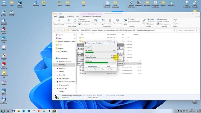The width and height of the screenshot is (201, 113).
Task: Switch to the Поделиться ribbon tab
Action: pyautogui.click(x=70, y=17)
